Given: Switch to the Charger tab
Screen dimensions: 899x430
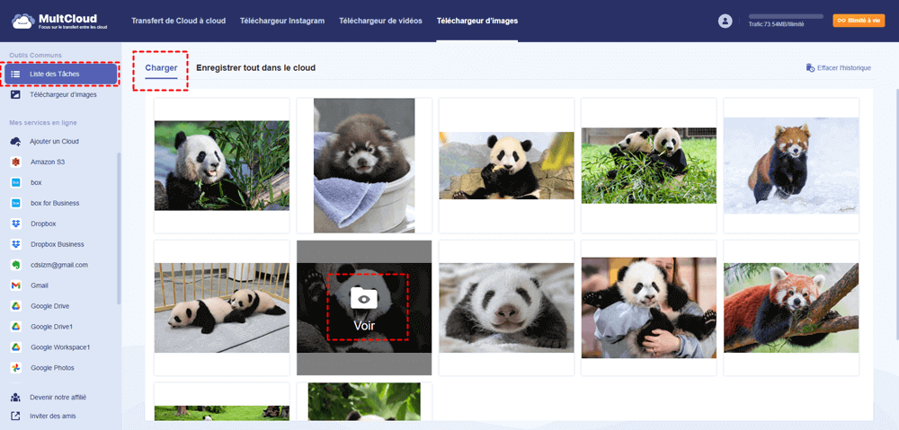Looking at the screenshot, I should pyautogui.click(x=161, y=67).
